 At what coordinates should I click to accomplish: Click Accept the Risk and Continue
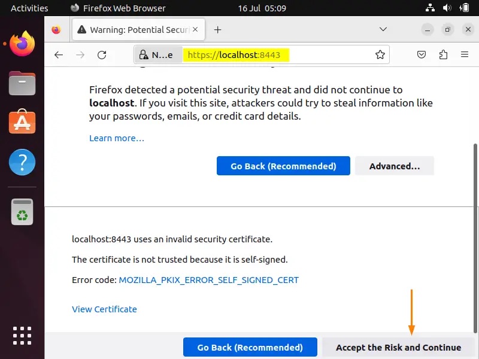tap(398, 348)
